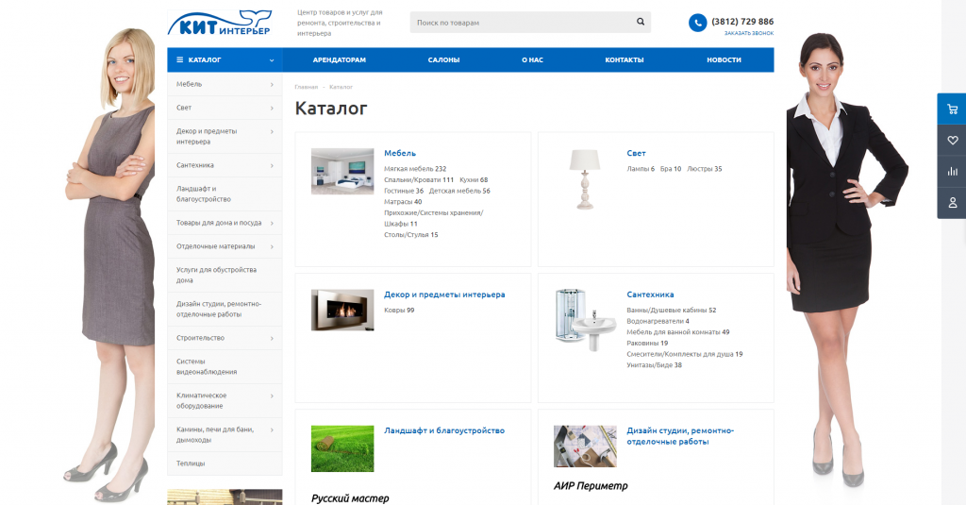Click the КИТ Интерьер logo
This screenshot has height=505, width=966.
pos(219,24)
